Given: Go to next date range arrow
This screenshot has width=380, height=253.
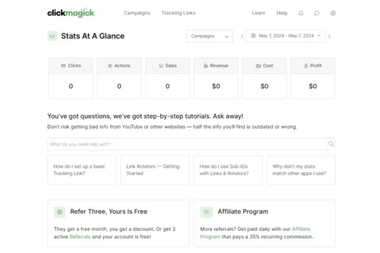Looking at the screenshot, I should pos(329,37).
